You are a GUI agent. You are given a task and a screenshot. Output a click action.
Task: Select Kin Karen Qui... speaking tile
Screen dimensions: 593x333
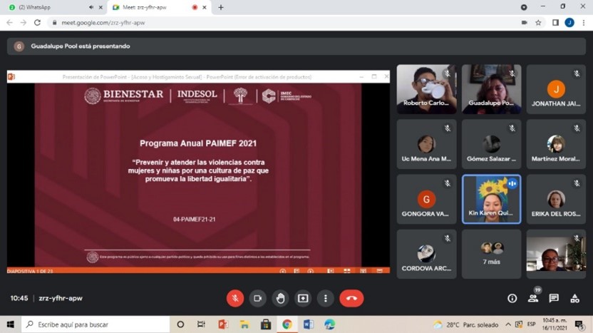[491, 199]
